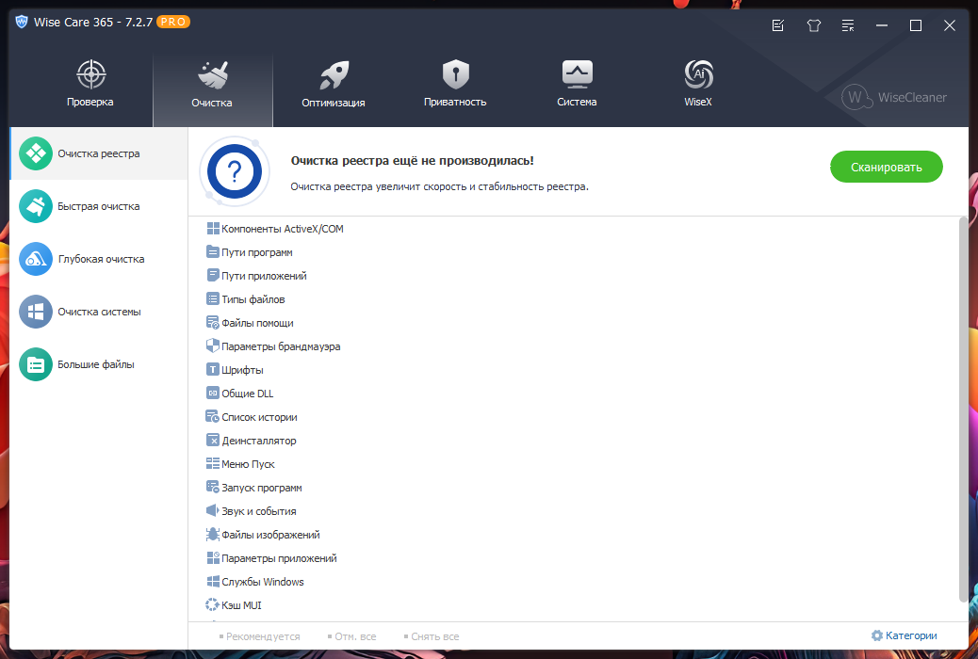
Task: Open the WiseX AI section
Action: click(698, 84)
